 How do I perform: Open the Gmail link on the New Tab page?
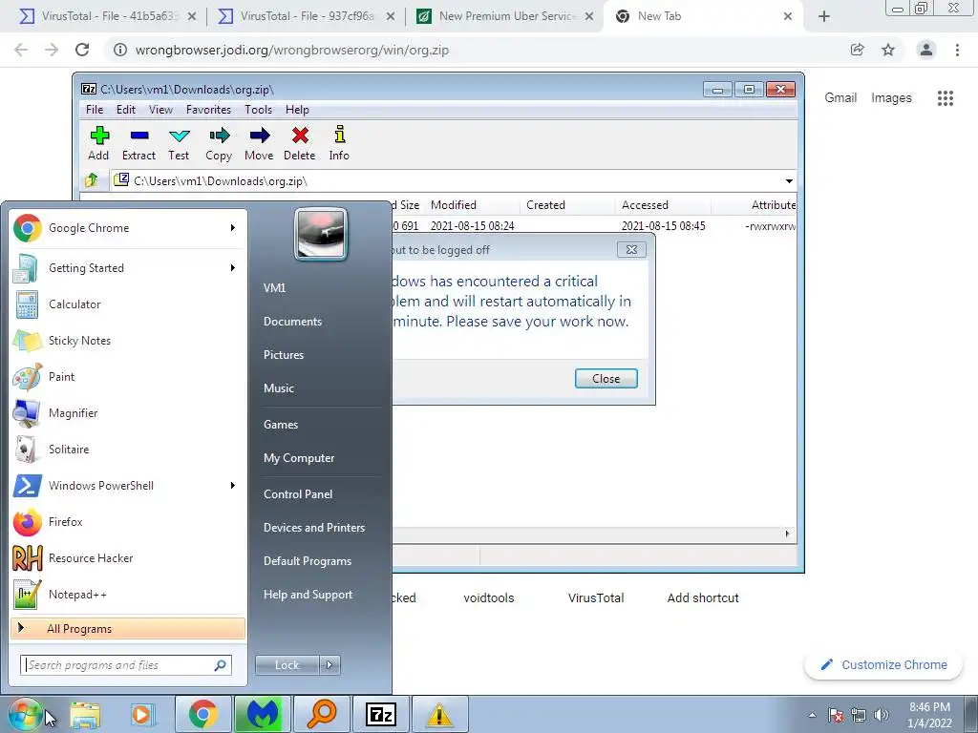(840, 98)
